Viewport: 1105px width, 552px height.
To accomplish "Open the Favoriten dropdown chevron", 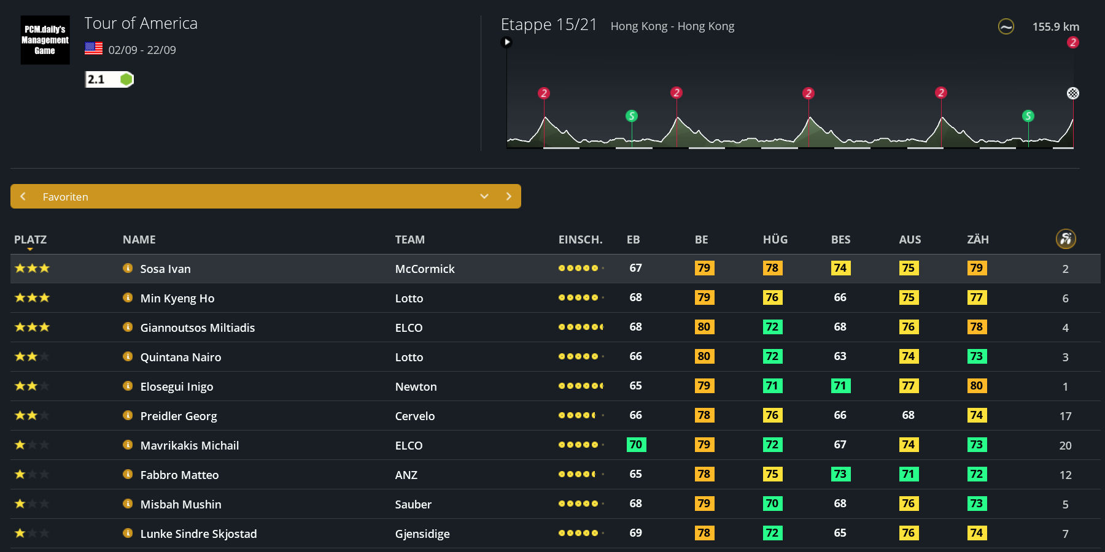I will 484,196.
